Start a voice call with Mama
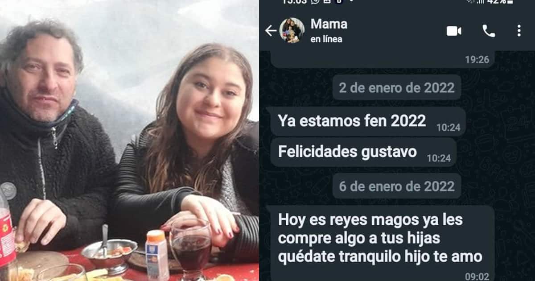 (x=489, y=31)
